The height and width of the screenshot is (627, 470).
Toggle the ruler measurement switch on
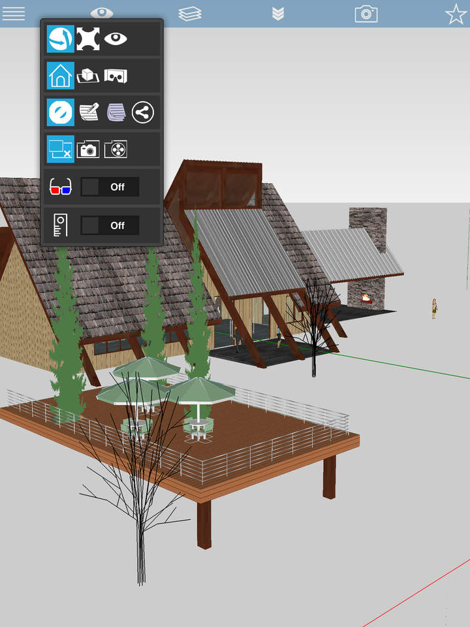[110, 225]
